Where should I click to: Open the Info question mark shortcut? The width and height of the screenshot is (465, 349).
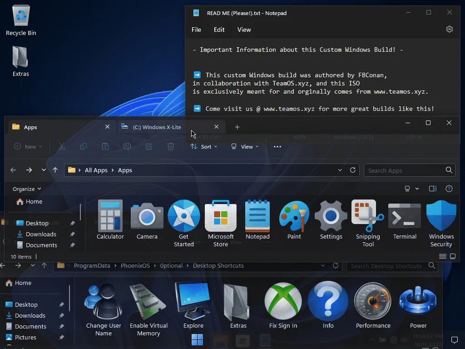328,305
